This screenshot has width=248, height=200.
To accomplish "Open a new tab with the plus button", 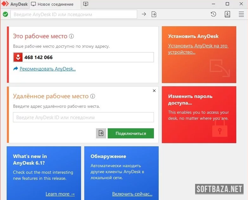I will (86, 4).
